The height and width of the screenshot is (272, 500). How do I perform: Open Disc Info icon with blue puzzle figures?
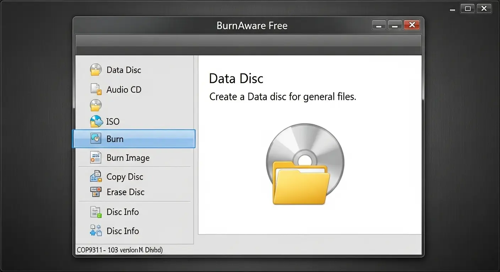(96, 231)
